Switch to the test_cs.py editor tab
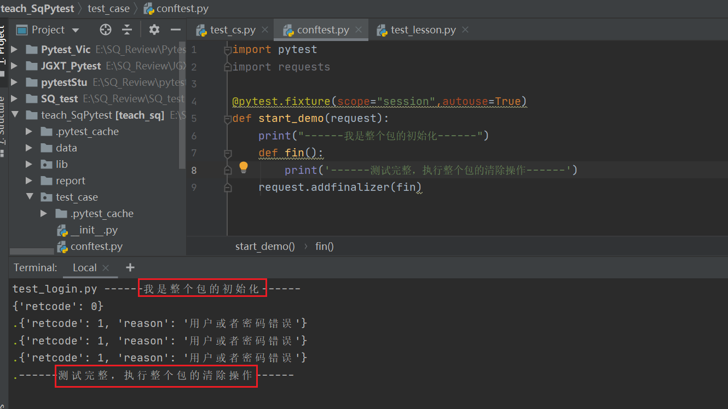 coord(232,30)
